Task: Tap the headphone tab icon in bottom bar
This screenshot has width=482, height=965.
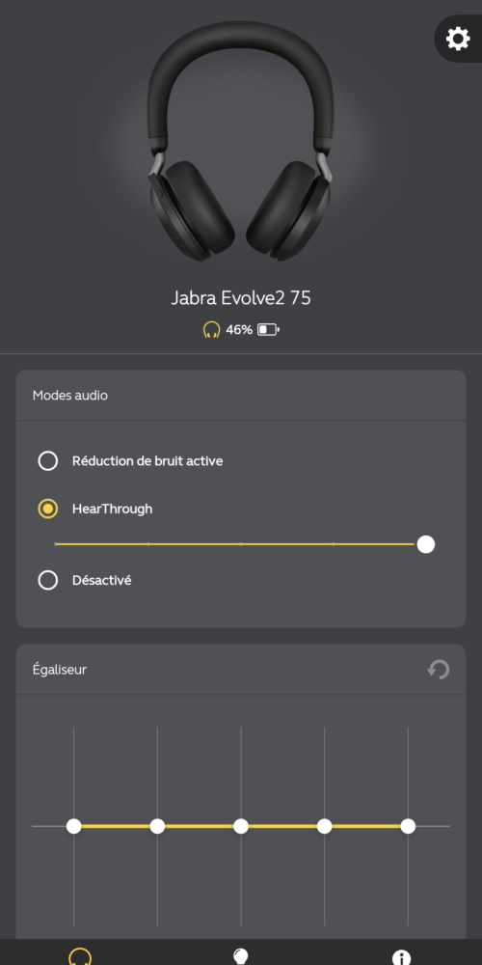Action: (80, 956)
